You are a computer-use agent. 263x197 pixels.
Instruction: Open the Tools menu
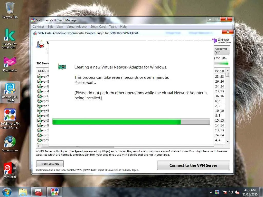(x=113, y=27)
